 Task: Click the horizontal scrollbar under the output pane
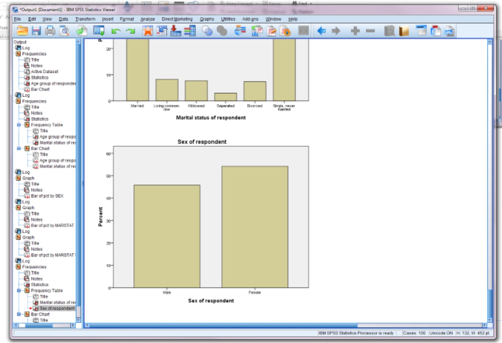click(x=220, y=325)
